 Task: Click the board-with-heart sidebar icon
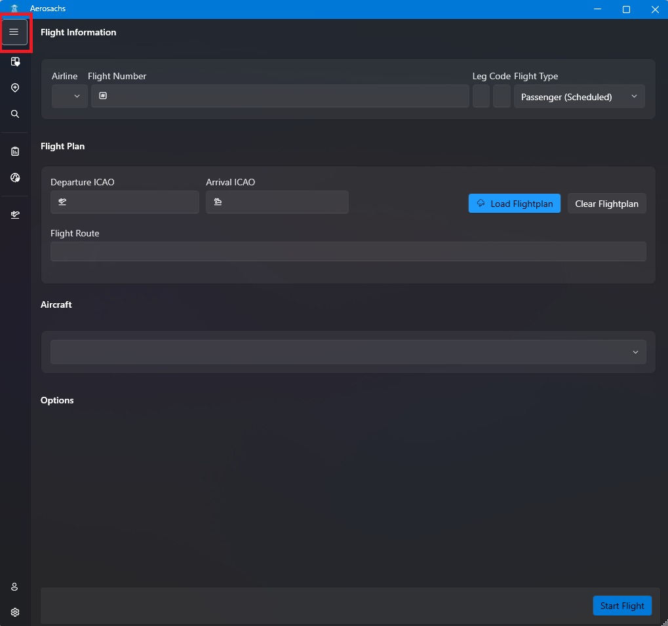pos(15,62)
